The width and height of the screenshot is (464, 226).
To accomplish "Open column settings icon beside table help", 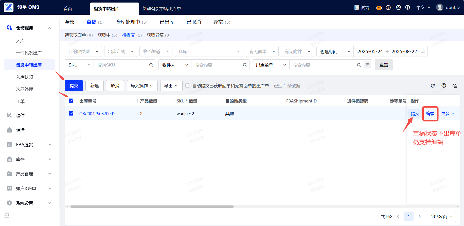I will (x=455, y=86).
